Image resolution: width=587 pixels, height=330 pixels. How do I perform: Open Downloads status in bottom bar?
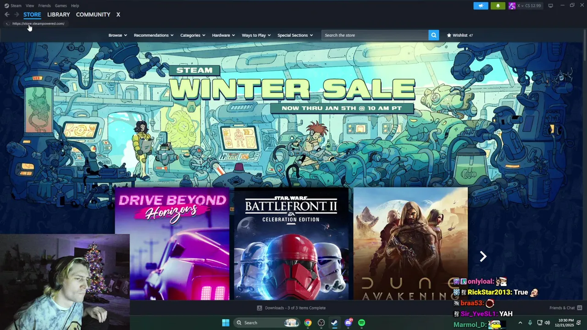[291, 308]
